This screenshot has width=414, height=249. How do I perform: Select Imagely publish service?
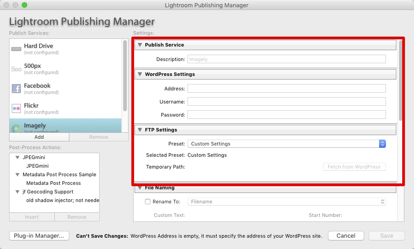click(66, 126)
